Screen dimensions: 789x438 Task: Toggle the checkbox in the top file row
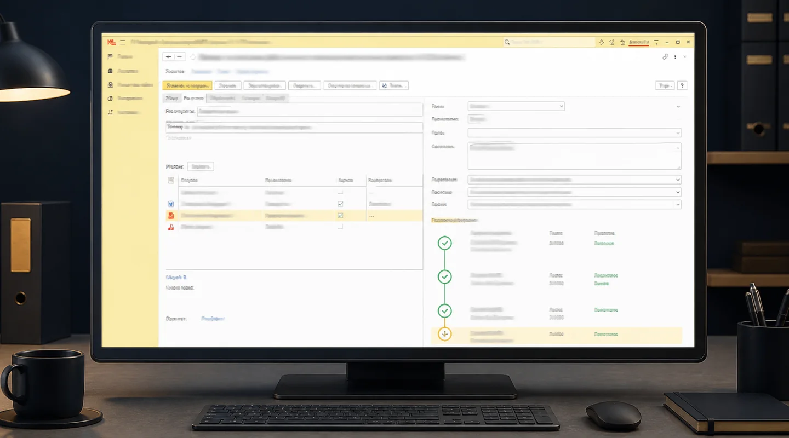pyautogui.click(x=340, y=192)
